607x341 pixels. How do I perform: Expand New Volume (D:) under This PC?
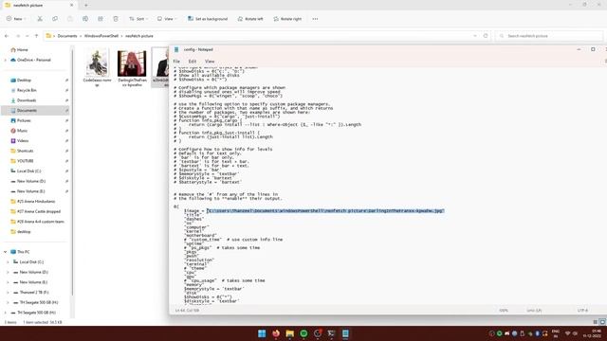[8, 272]
